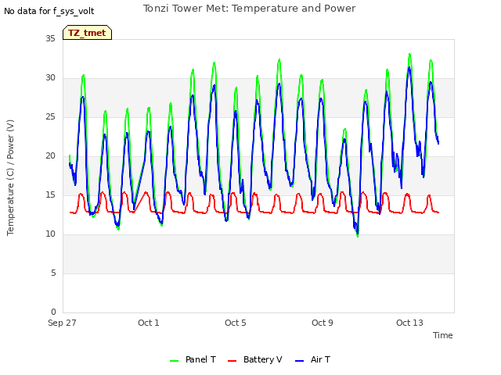The width and height of the screenshot is (501, 375).
Task: Click the chart title Tonzi Tower Met
Action: pyautogui.click(x=249, y=9)
